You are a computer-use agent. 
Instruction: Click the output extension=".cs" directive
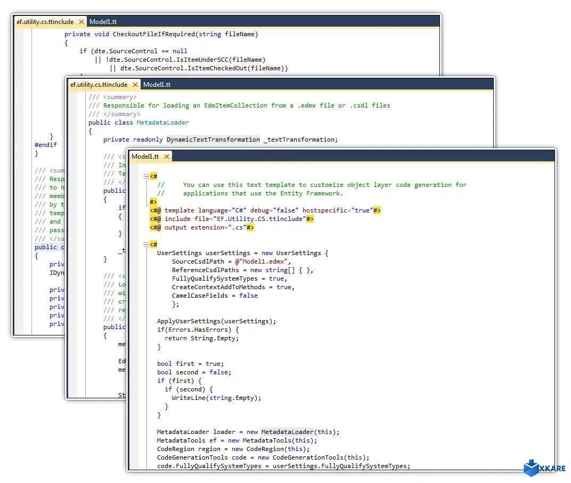pyautogui.click(x=202, y=227)
